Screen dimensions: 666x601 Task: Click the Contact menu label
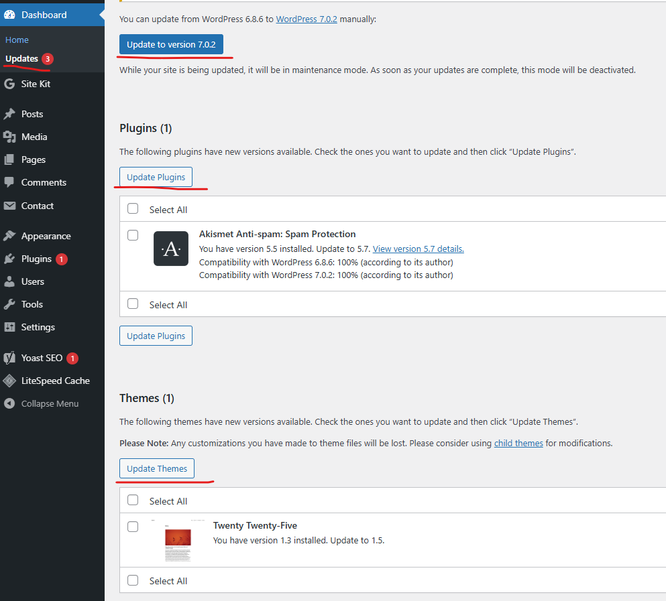pyautogui.click(x=38, y=206)
